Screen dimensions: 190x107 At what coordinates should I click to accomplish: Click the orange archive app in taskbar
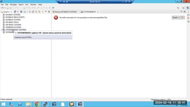point(72,104)
